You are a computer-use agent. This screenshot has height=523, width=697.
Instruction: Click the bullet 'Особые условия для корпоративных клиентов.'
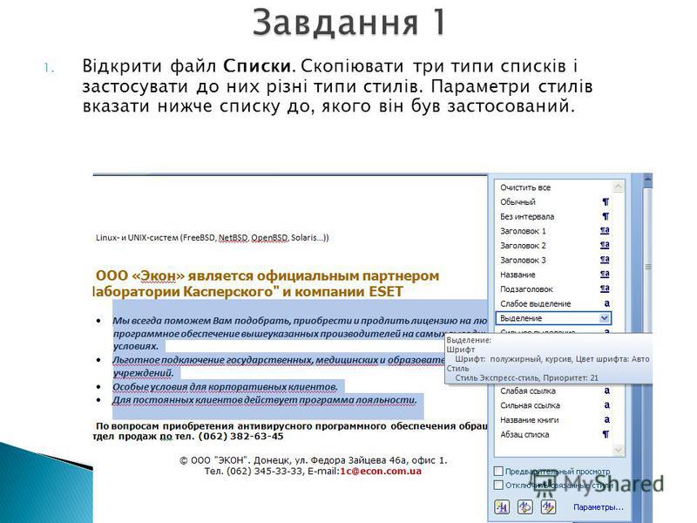[x=225, y=387]
